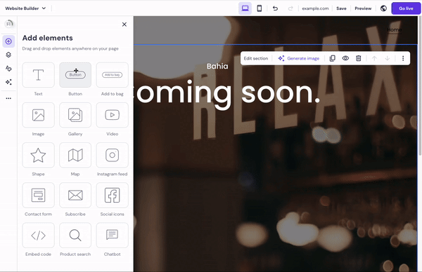
Task: Delete the section with trash icon
Action: 359,58
